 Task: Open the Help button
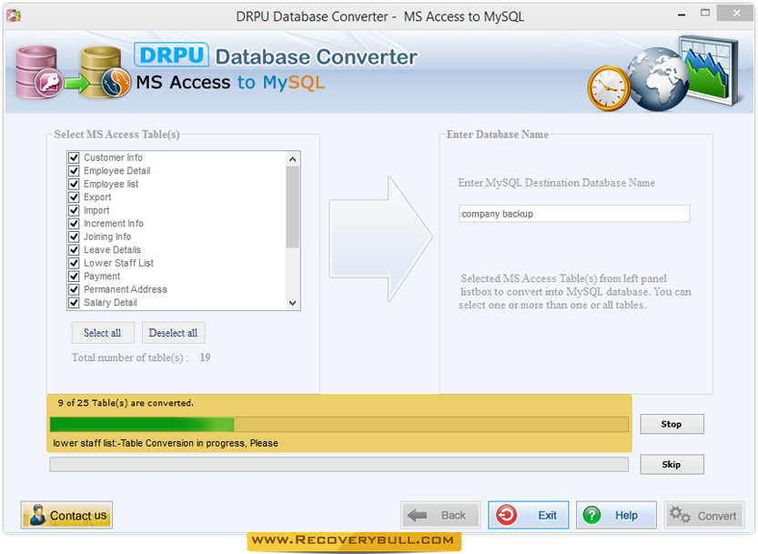tap(616, 515)
